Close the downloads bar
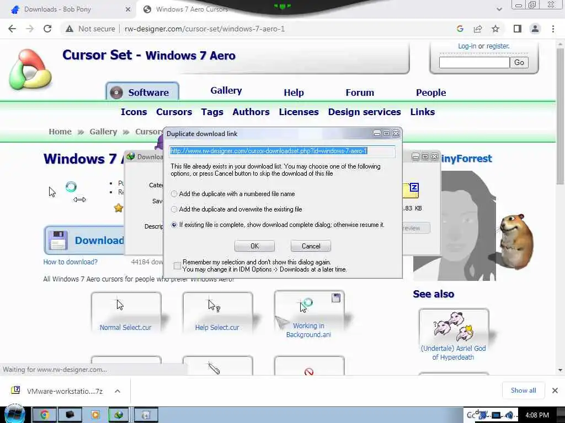565x423 pixels. pos(555,391)
